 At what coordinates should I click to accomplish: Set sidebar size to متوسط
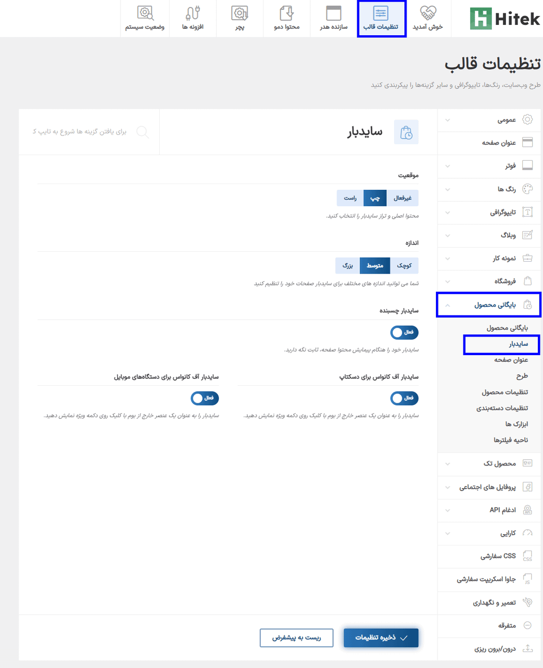click(375, 265)
